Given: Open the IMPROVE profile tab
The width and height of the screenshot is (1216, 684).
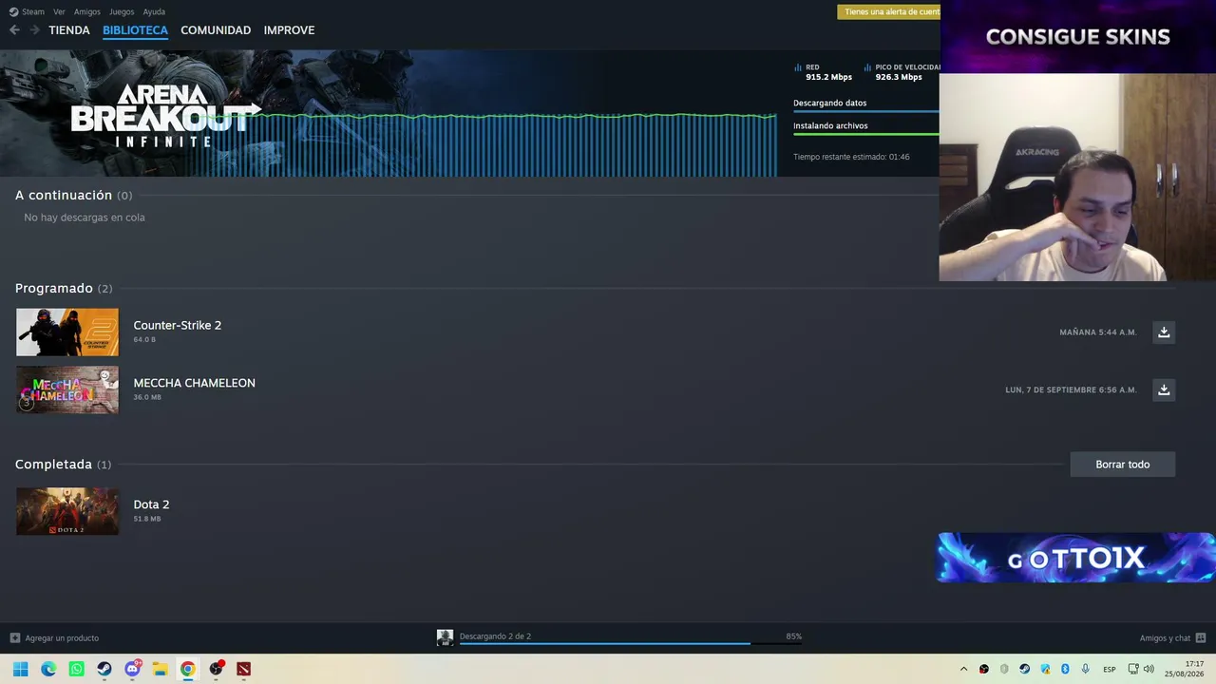Looking at the screenshot, I should pyautogui.click(x=289, y=30).
